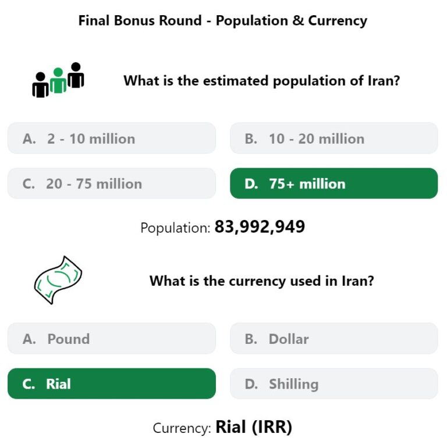Pick highlighted answer D. 75+ million
Viewport: 447px width, 444px height.
[x=334, y=183]
